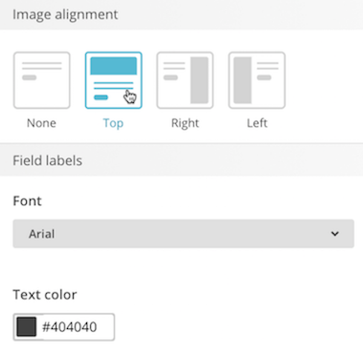Image resolution: width=363 pixels, height=349 pixels.
Task: Click the "Arial" value in Font dropdown
Action: point(42,234)
